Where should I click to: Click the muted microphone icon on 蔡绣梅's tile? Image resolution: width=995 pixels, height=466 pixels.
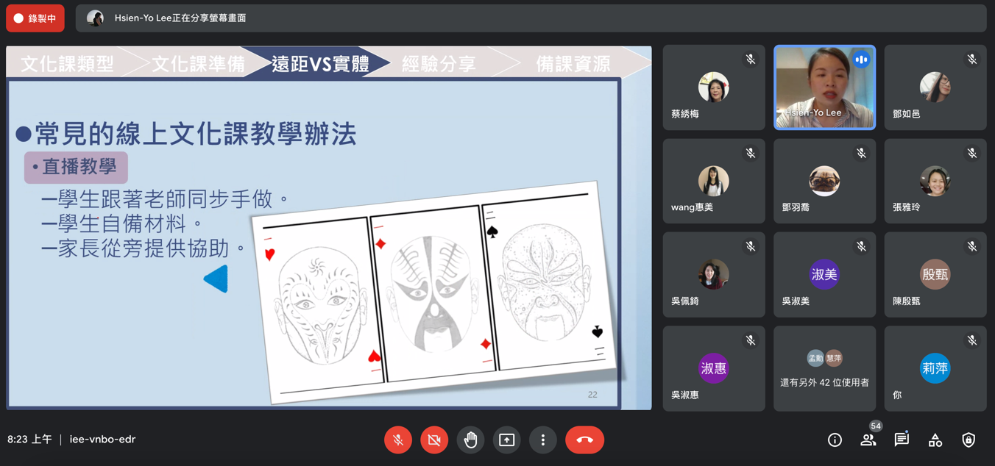click(750, 60)
